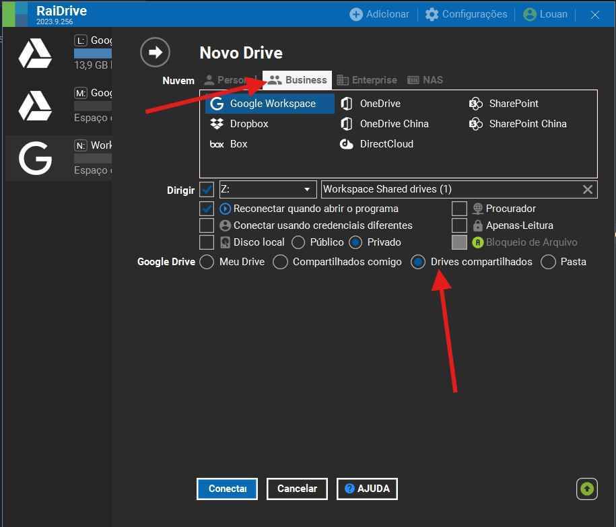Check the Procurador proxy option
The image size is (616, 527).
pos(459,209)
